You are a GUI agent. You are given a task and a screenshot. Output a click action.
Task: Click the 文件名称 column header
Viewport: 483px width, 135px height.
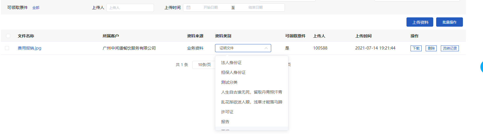[x=26, y=36]
